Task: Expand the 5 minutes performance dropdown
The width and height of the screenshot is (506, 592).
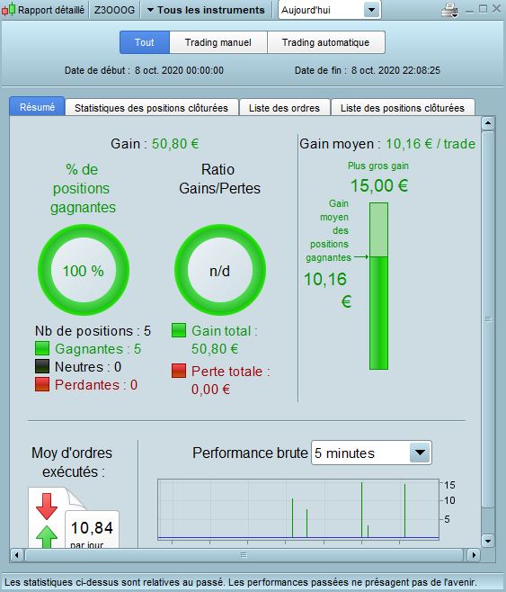Action: pyautogui.click(x=371, y=453)
